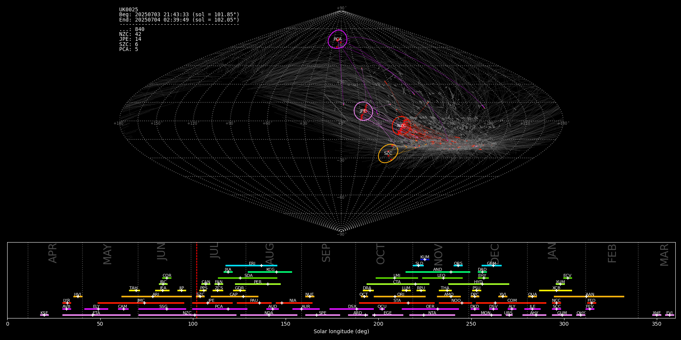Image resolution: width=681 pixels, height=340 pixels.
Task: Click the JPE radiant circle on the sky map
Action: [363, 111]
